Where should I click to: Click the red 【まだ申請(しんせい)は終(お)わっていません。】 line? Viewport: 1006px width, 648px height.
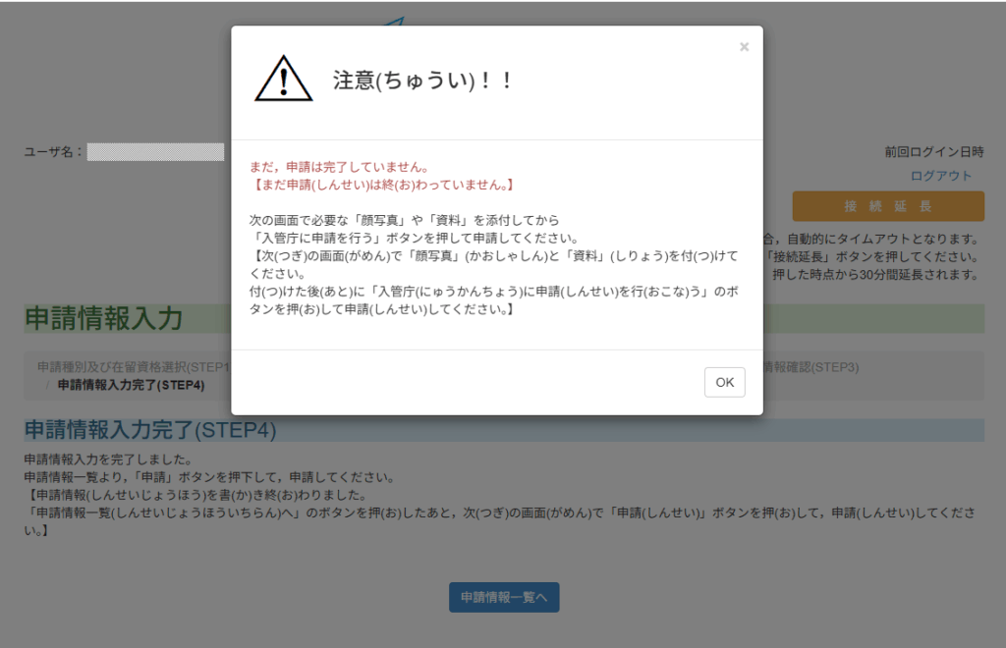pyautogui.click(x=382, y=185)
